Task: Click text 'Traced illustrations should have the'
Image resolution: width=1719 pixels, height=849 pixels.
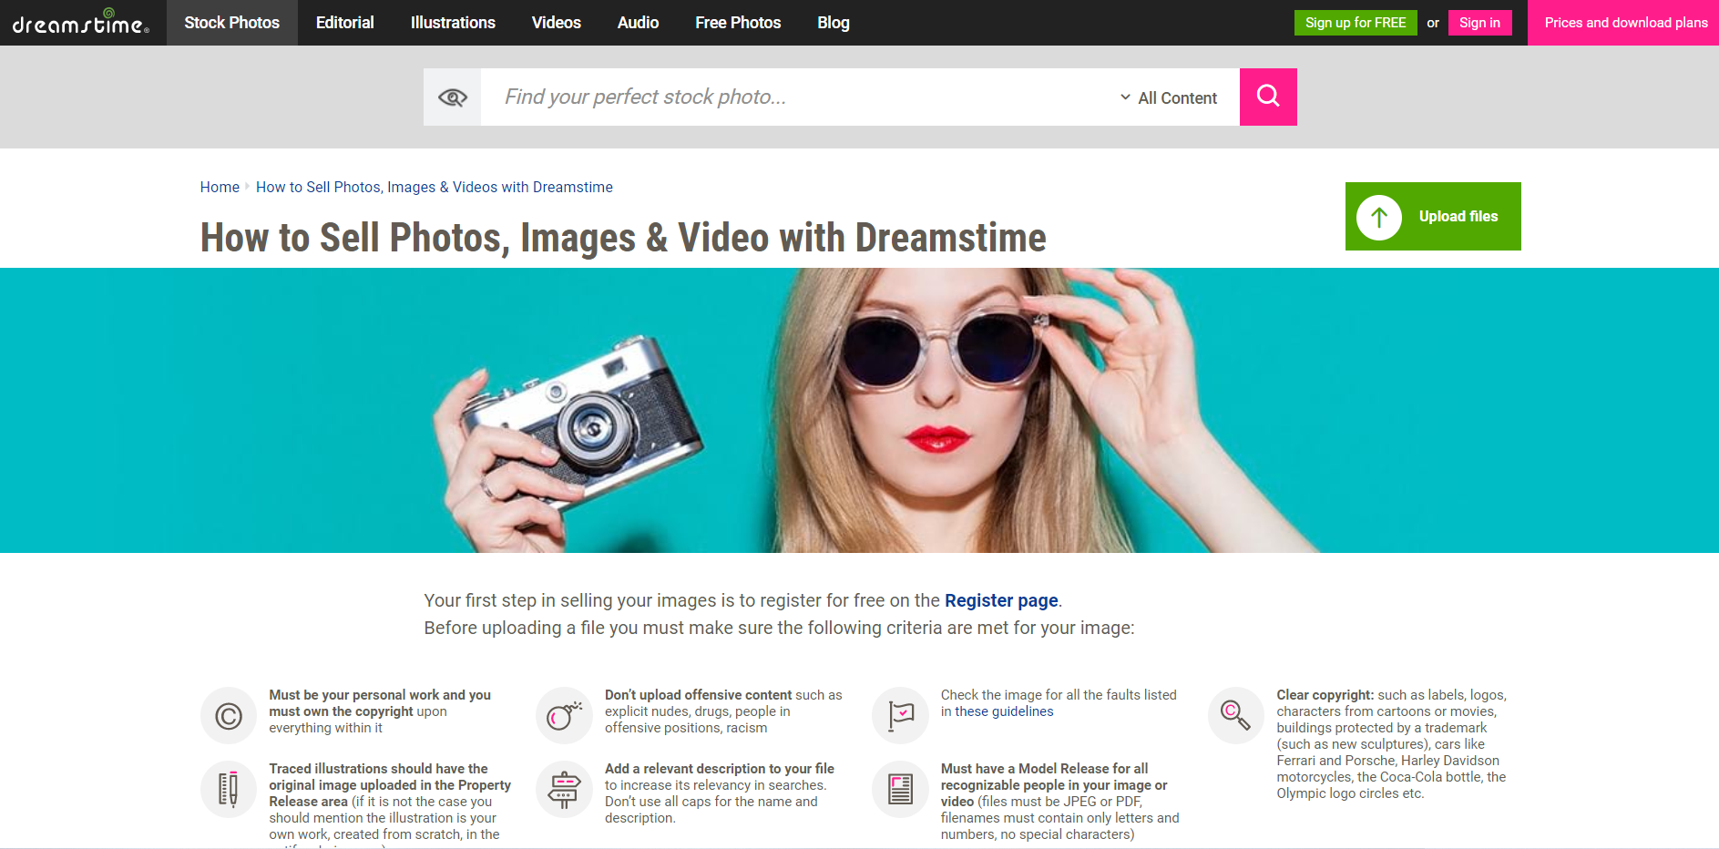Action: (378, 769)
